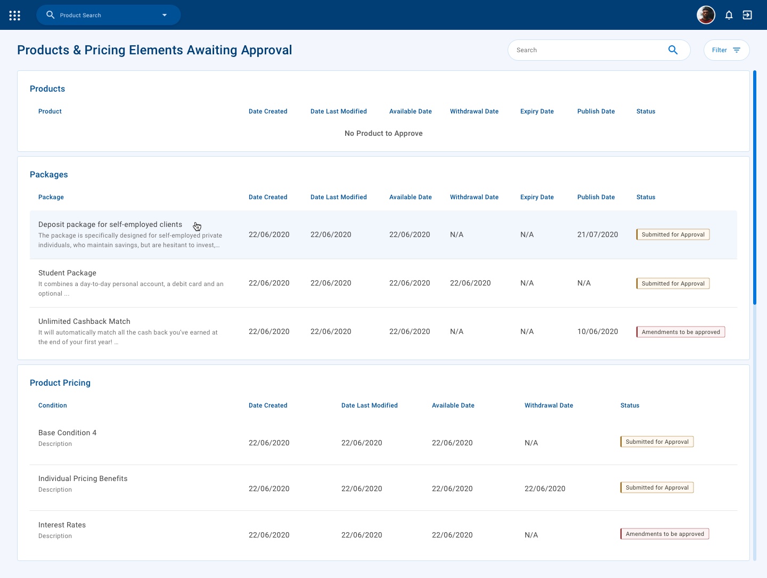Click Product column header in Products table

pyautogui.click(x=50, y=111)
